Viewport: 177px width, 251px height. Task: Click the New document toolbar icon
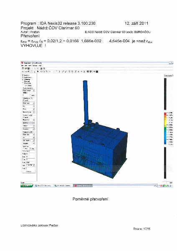23,68
